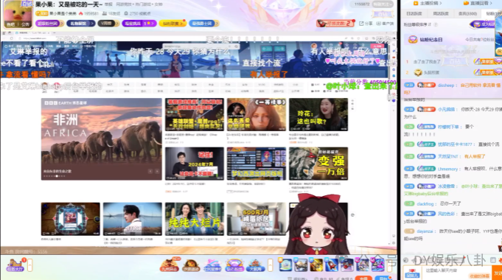Open the plane-shaped activity icon

pos(212,265)
